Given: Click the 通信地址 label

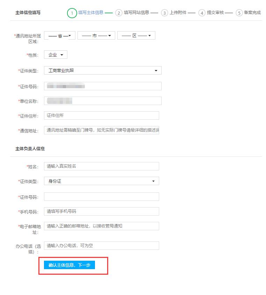Looking at the screenshot, I should coord(28,131).
